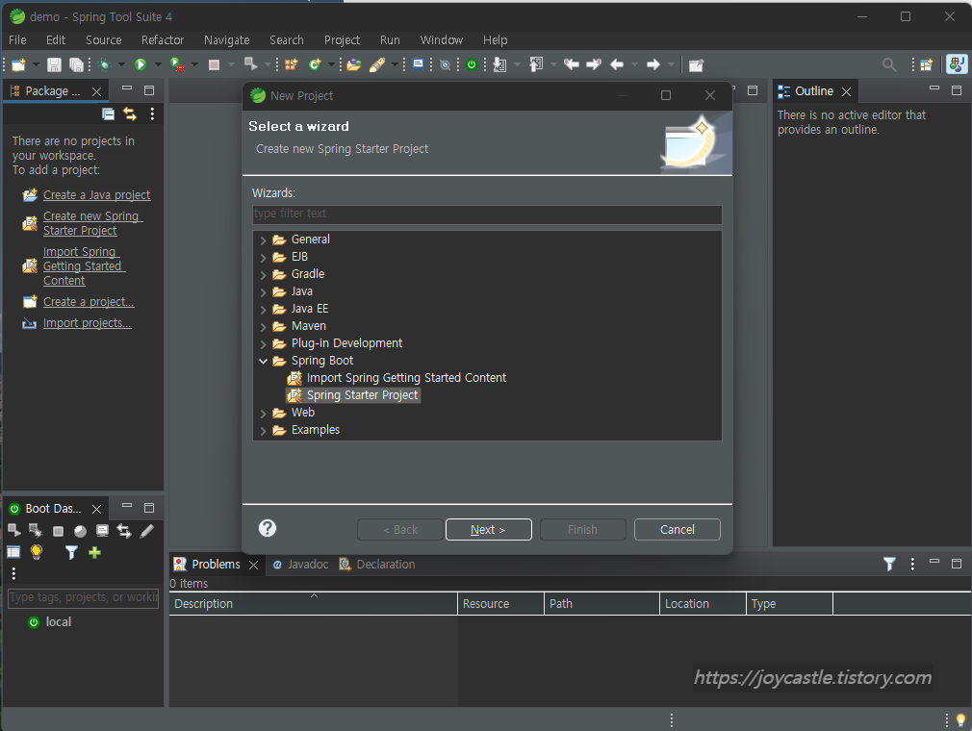This screenshot has height=731, width=972.
Task: Click the Cancel button in wizard
Action: point(677,530)
